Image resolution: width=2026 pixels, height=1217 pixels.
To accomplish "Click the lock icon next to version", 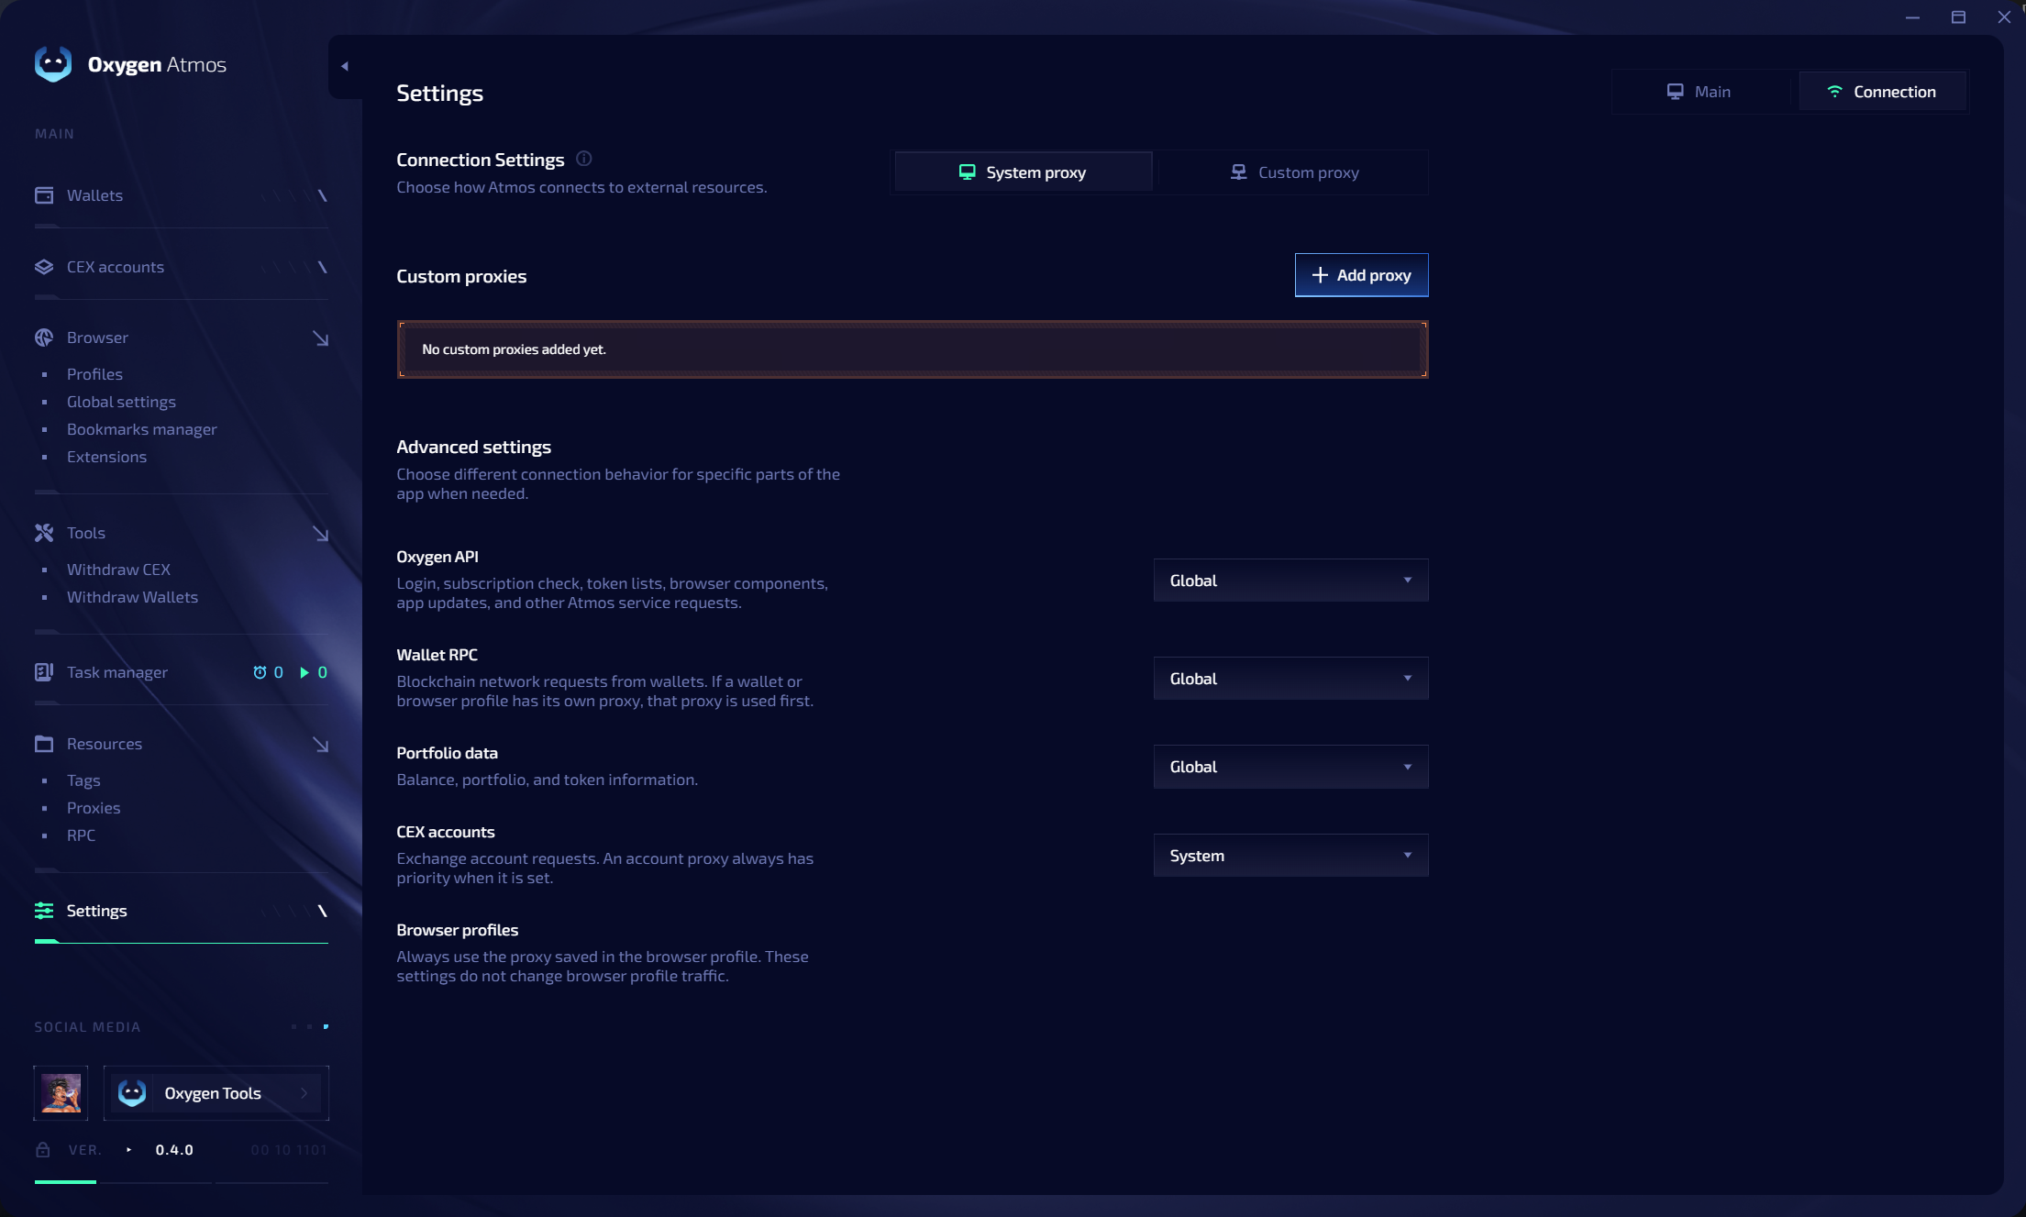I will 43,1149.
